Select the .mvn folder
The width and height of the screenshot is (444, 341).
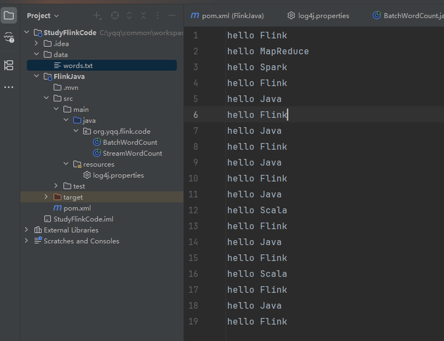[66, 88]
